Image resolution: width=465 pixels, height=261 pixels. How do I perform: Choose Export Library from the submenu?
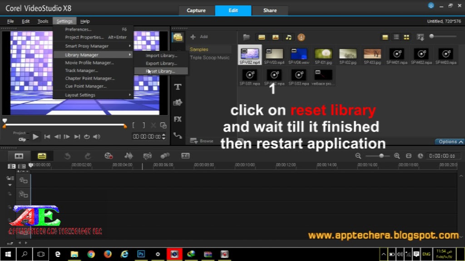161,63
